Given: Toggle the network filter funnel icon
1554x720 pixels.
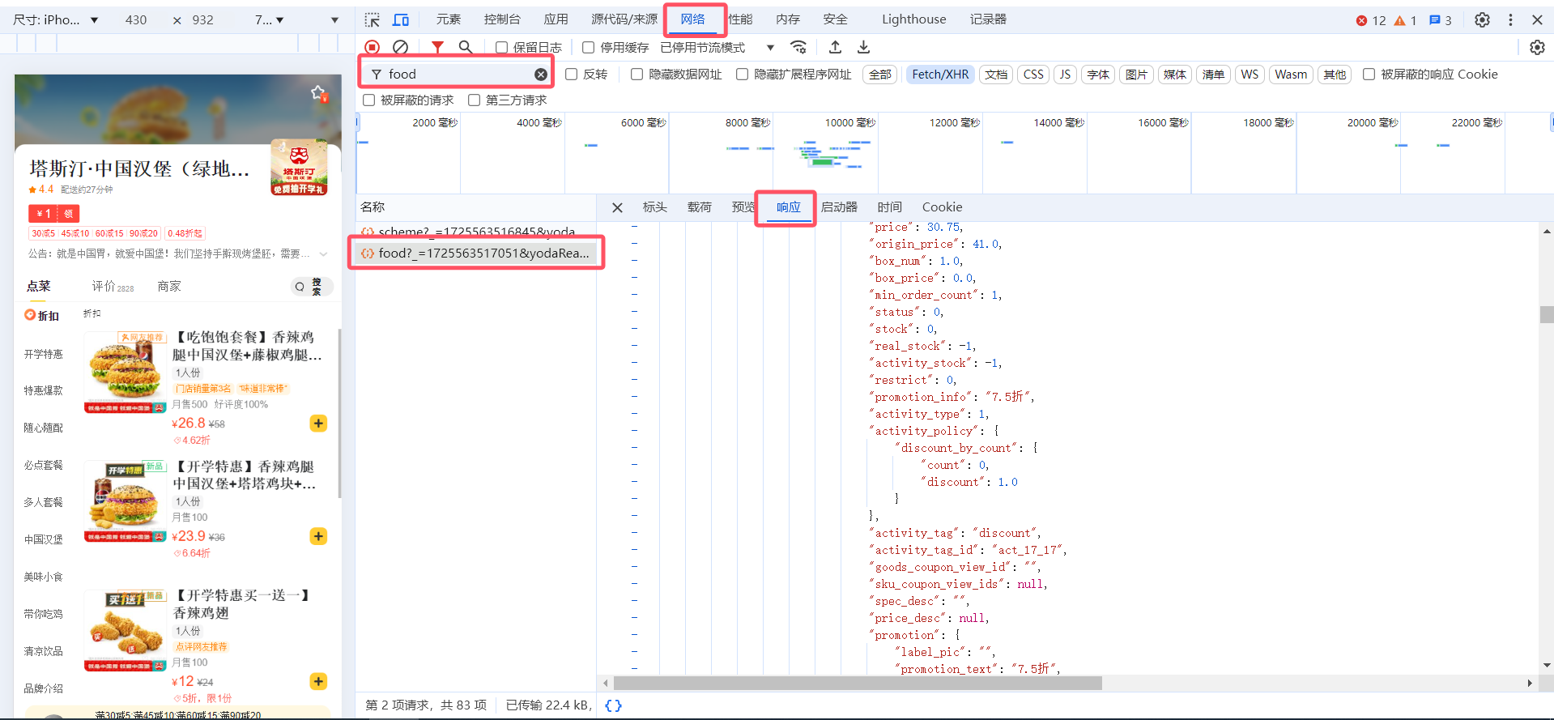Looking at the screenshot, I should click(437, 48).
